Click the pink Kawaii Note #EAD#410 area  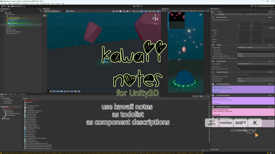[x=243, y=112]
